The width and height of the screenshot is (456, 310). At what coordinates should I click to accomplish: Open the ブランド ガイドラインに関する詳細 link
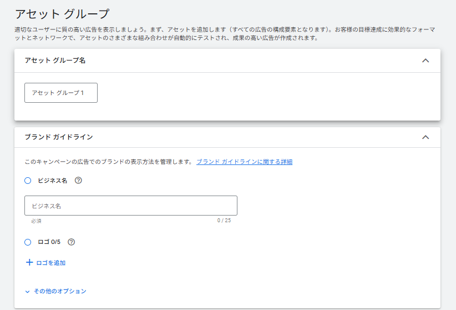pos(244,162)
